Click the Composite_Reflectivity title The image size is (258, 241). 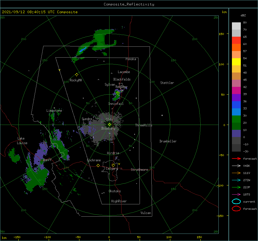pyautogui.click(x=129, y=4)
